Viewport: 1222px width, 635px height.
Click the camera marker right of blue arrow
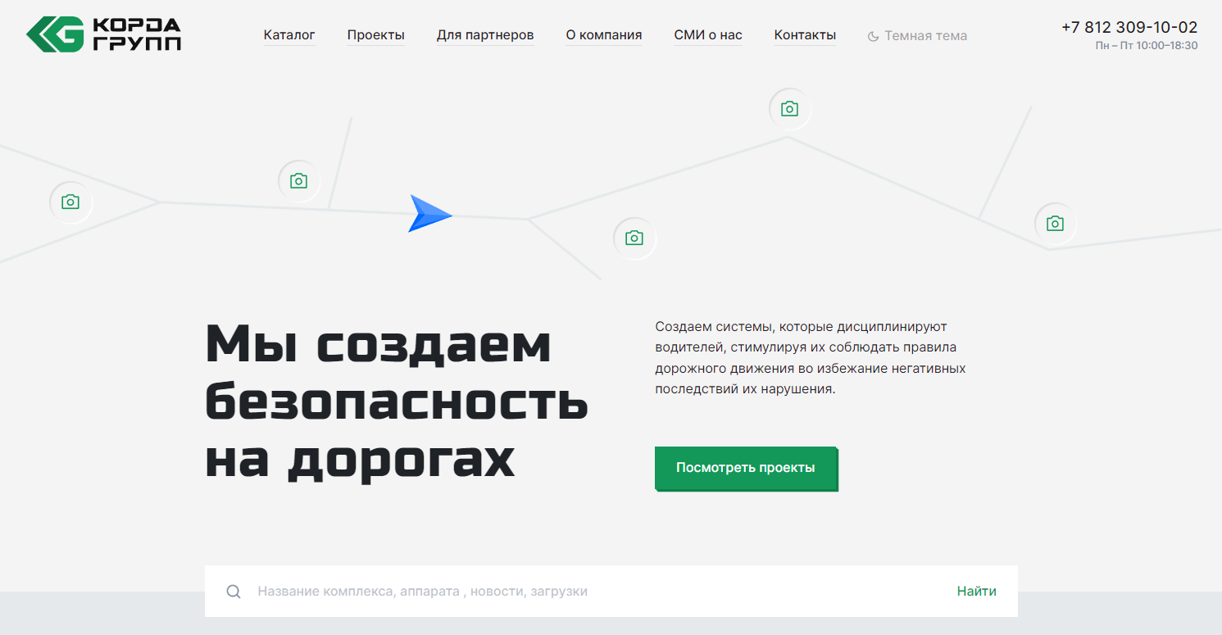coord(634,238)
